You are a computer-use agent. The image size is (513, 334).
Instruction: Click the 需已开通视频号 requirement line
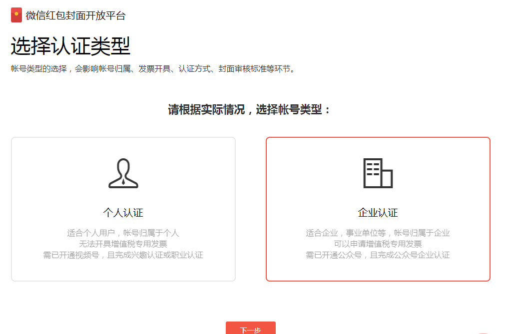pyautogui.click(x=123, y=255)
